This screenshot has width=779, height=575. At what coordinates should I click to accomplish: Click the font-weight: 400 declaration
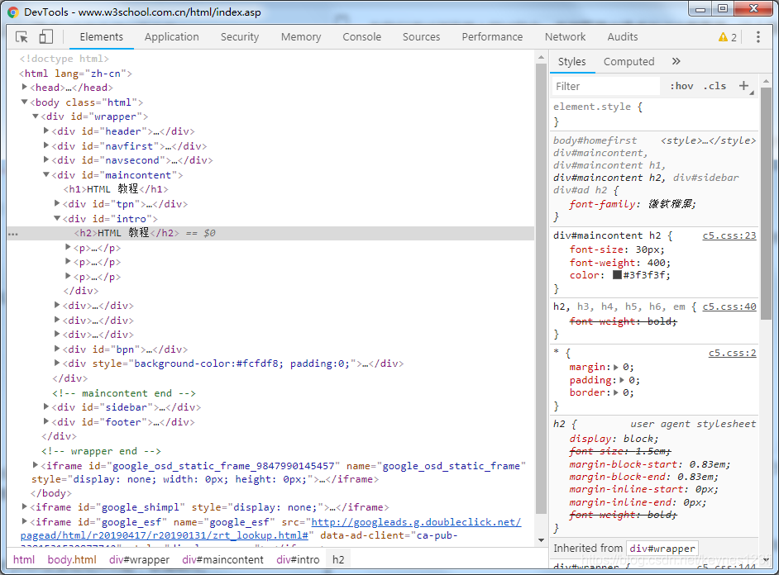(620, 263)
